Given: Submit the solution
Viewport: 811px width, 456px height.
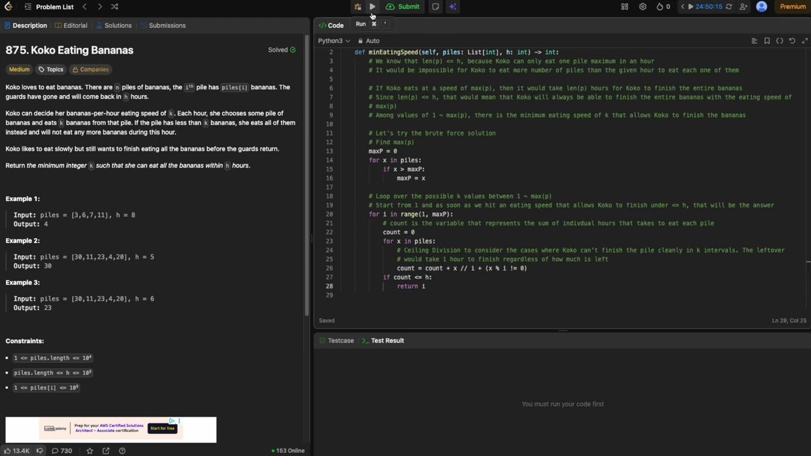Looking at the screenshot, I should pos(403,6).
